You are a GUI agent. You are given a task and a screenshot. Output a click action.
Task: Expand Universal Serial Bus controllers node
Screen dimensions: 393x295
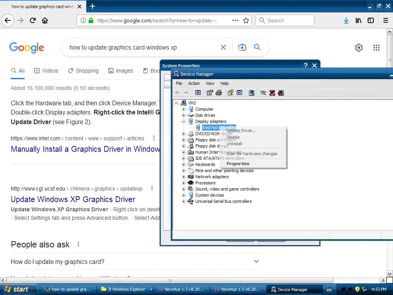pos(183,201)
